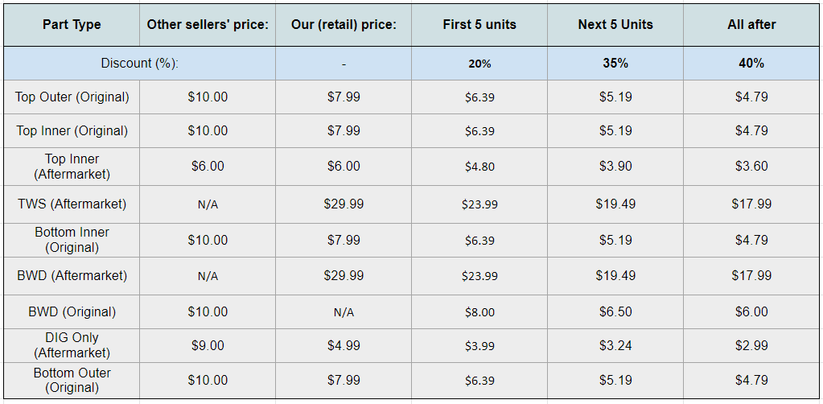Click the "DIG Only (Aftermarket)" row label
Screen dimensions: 823x404
[72, 345]
